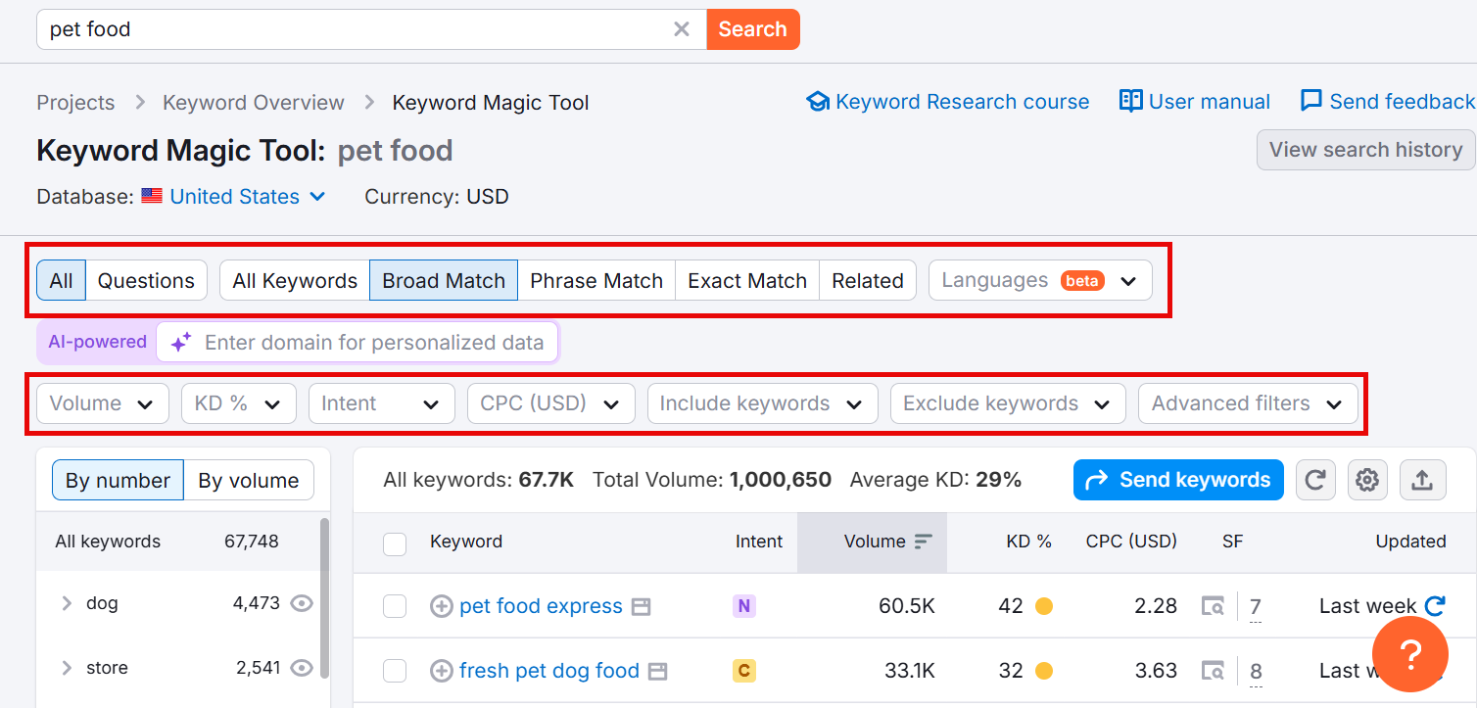
Task: Open the table settings gear icon
Action: pos(1367,480)
